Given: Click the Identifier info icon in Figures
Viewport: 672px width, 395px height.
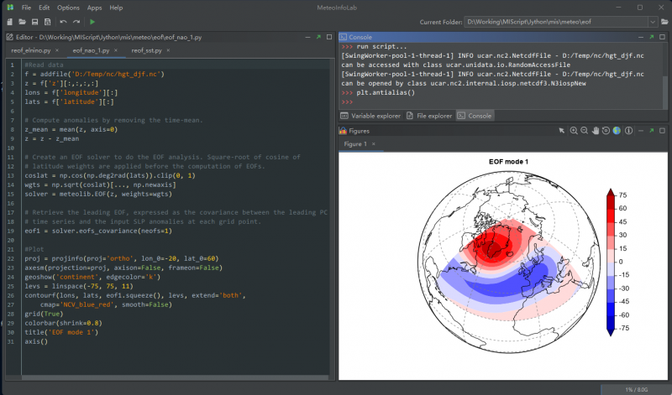Looking at the screenshot, I should coord(628,131).
